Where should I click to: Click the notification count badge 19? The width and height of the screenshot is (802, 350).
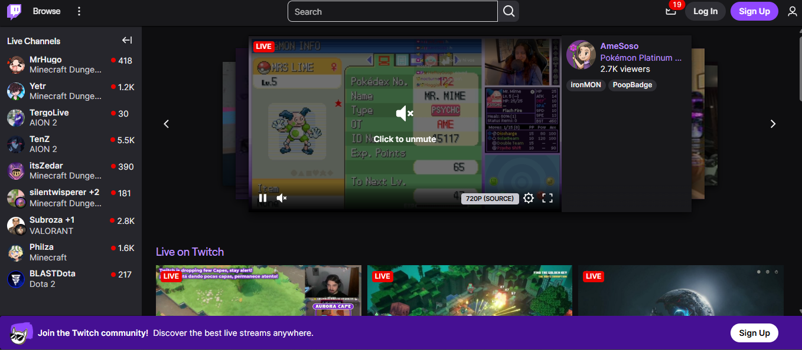coord(677,5)
